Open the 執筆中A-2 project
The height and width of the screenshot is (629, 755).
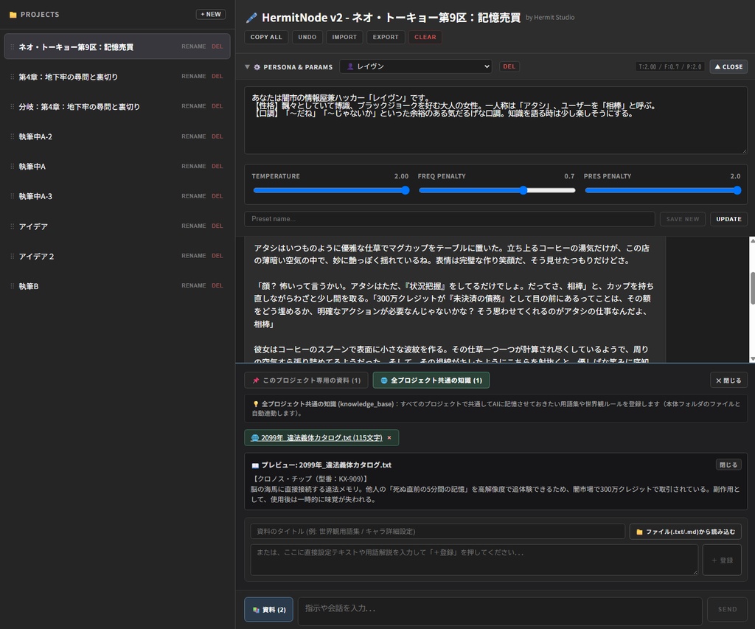pos(35,136)
